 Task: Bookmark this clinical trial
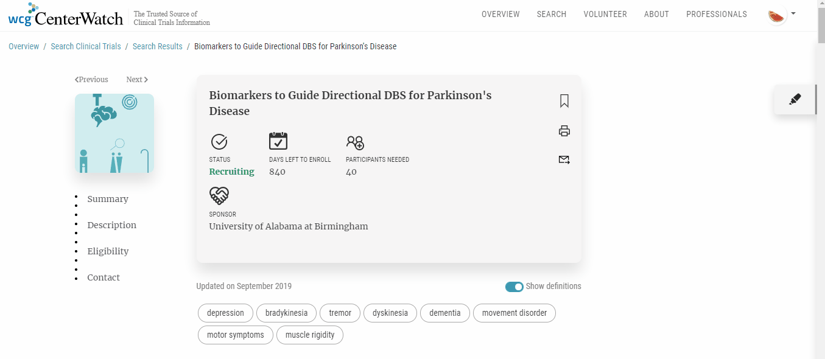(564, 101)
